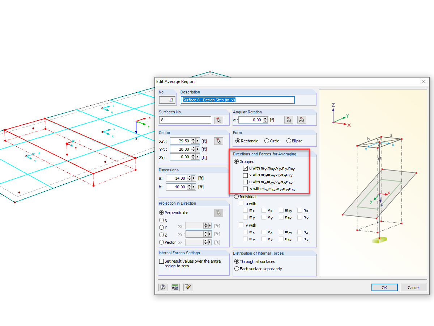Screen dimensions: 434x326
Task: Open the Zc value flyout arrow
Action: pos(198,157)
